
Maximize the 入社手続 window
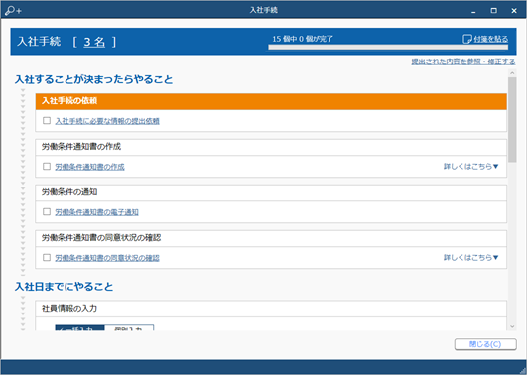click(x=493, y=11)
